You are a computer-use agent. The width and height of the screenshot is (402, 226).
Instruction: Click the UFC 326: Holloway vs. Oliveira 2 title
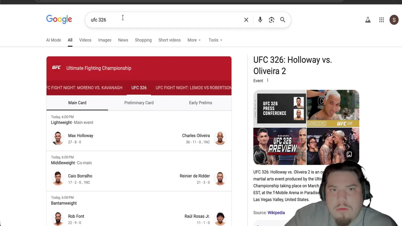293,65
